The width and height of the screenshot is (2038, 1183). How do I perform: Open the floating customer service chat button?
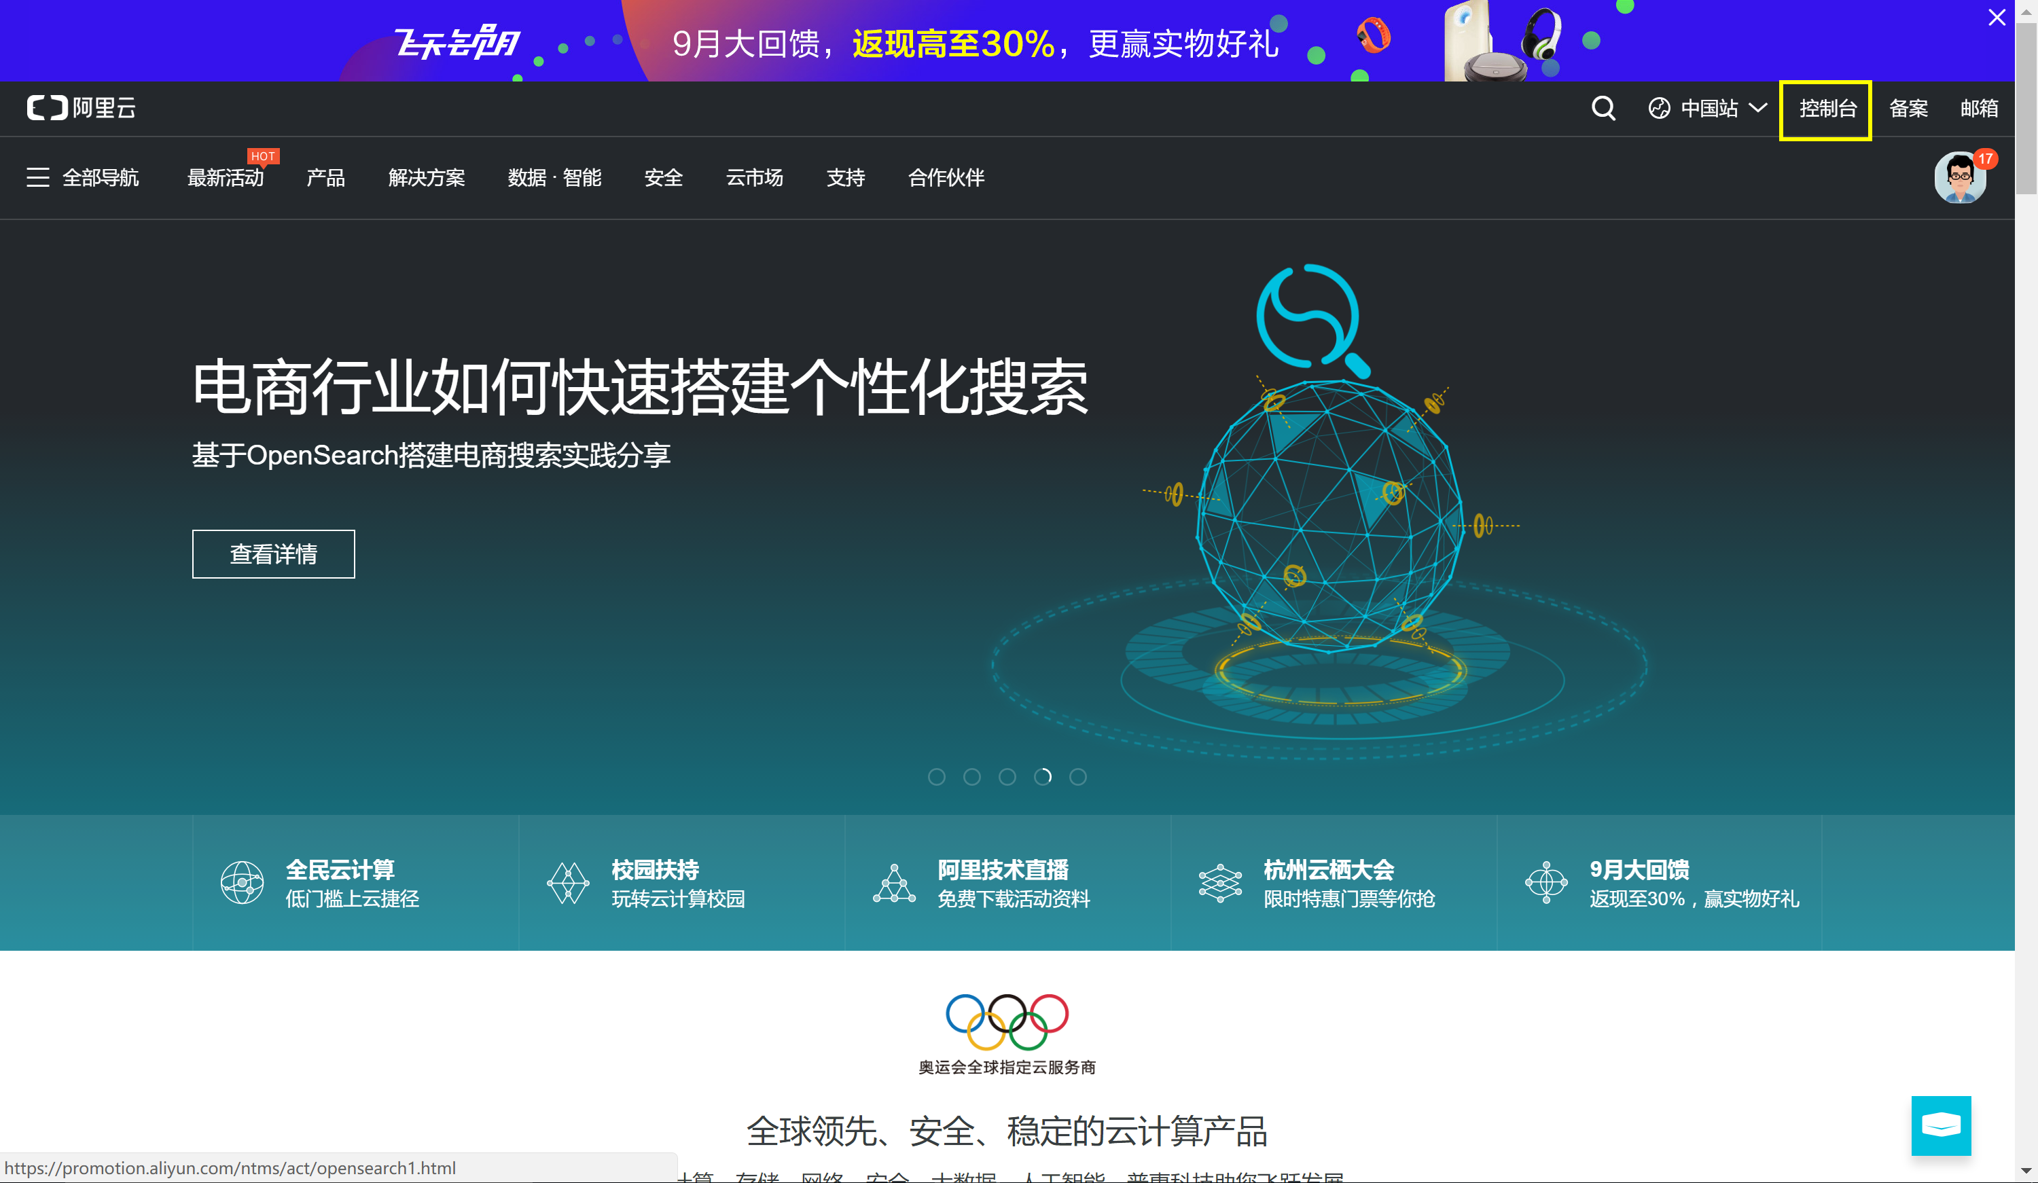click(x=1941, y=1125)
